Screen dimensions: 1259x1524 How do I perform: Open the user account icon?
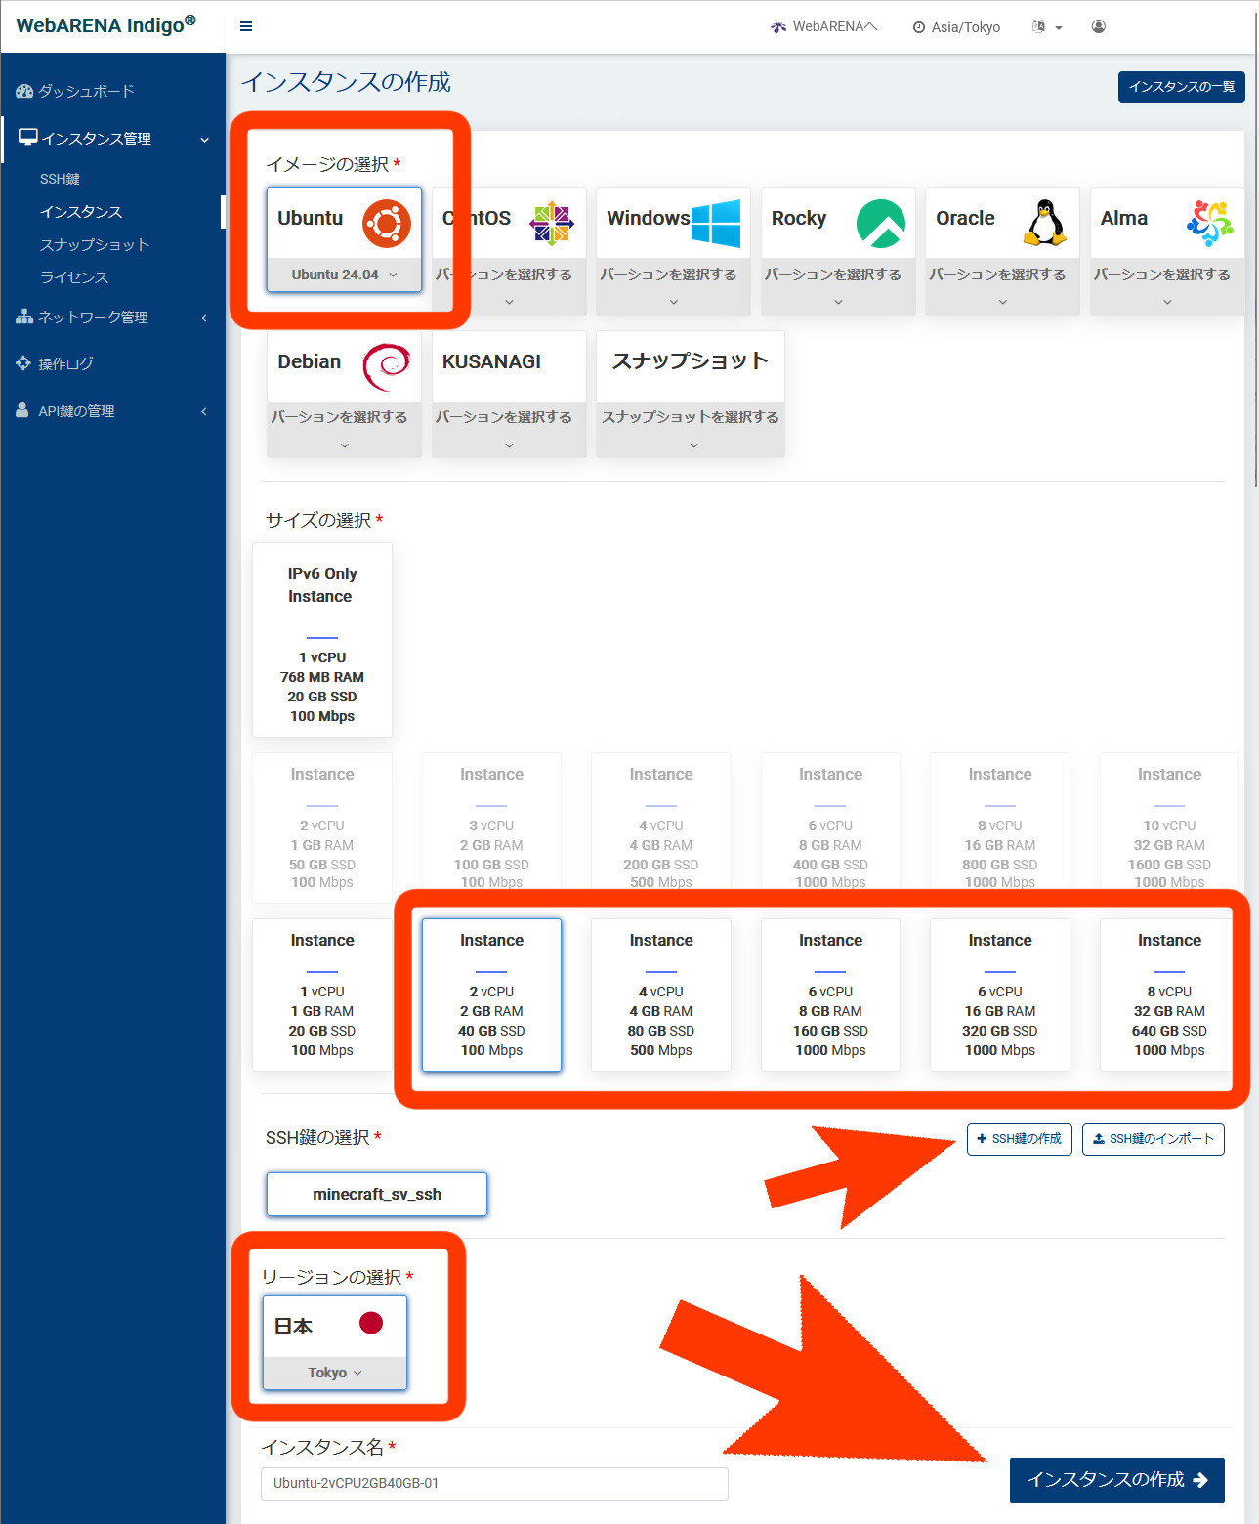pos(1099,26)
